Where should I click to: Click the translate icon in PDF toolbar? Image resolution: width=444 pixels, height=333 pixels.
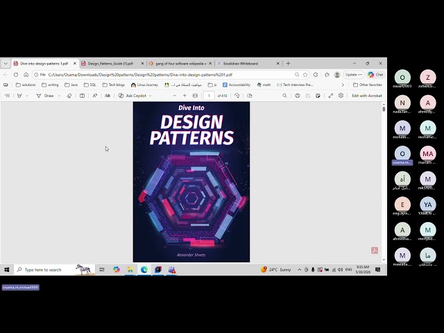[108, 96]
